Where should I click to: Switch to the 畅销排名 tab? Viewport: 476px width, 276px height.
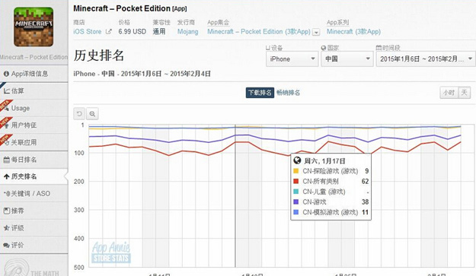click(x=288, y=93)
